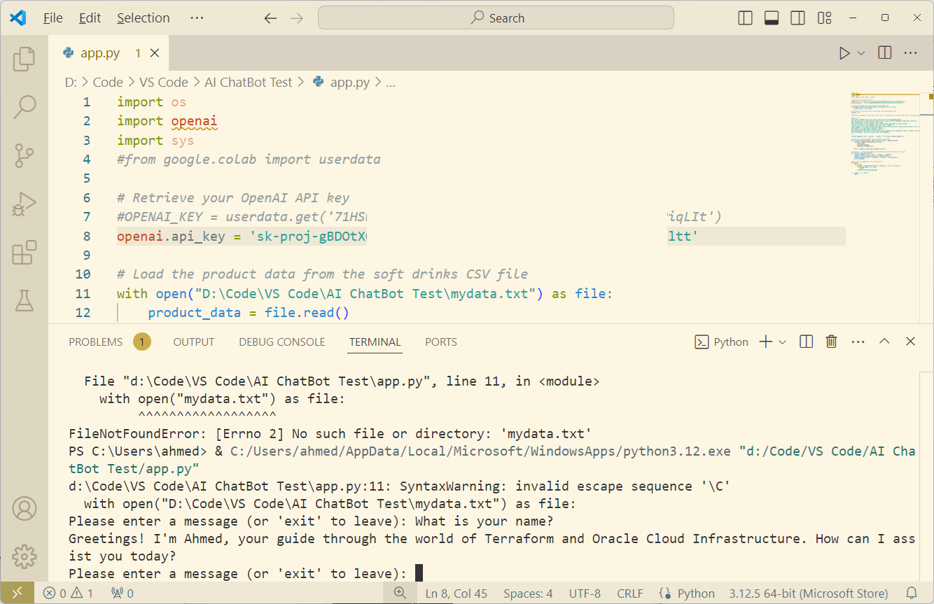Click the Run Python File play button
The height and width of the screenshot is (604, 934).
click(844, 53)
